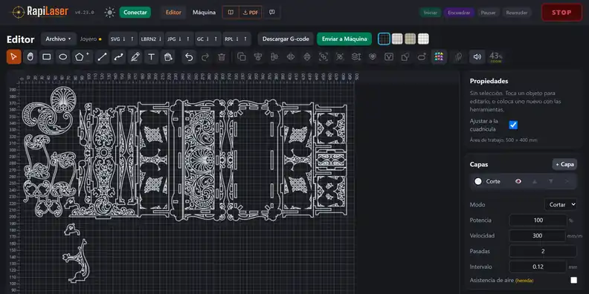Choose the khaki grid background swatch

(x=411, y=39)
